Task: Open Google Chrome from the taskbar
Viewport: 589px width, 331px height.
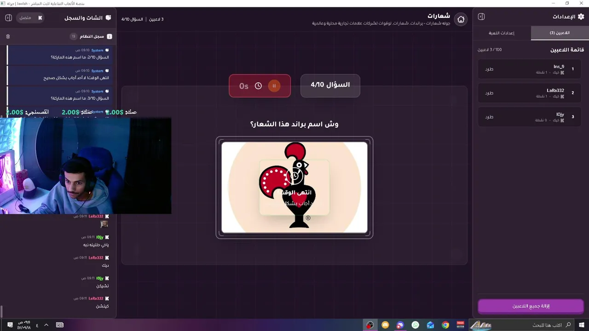Action: (x=445, y=325)
